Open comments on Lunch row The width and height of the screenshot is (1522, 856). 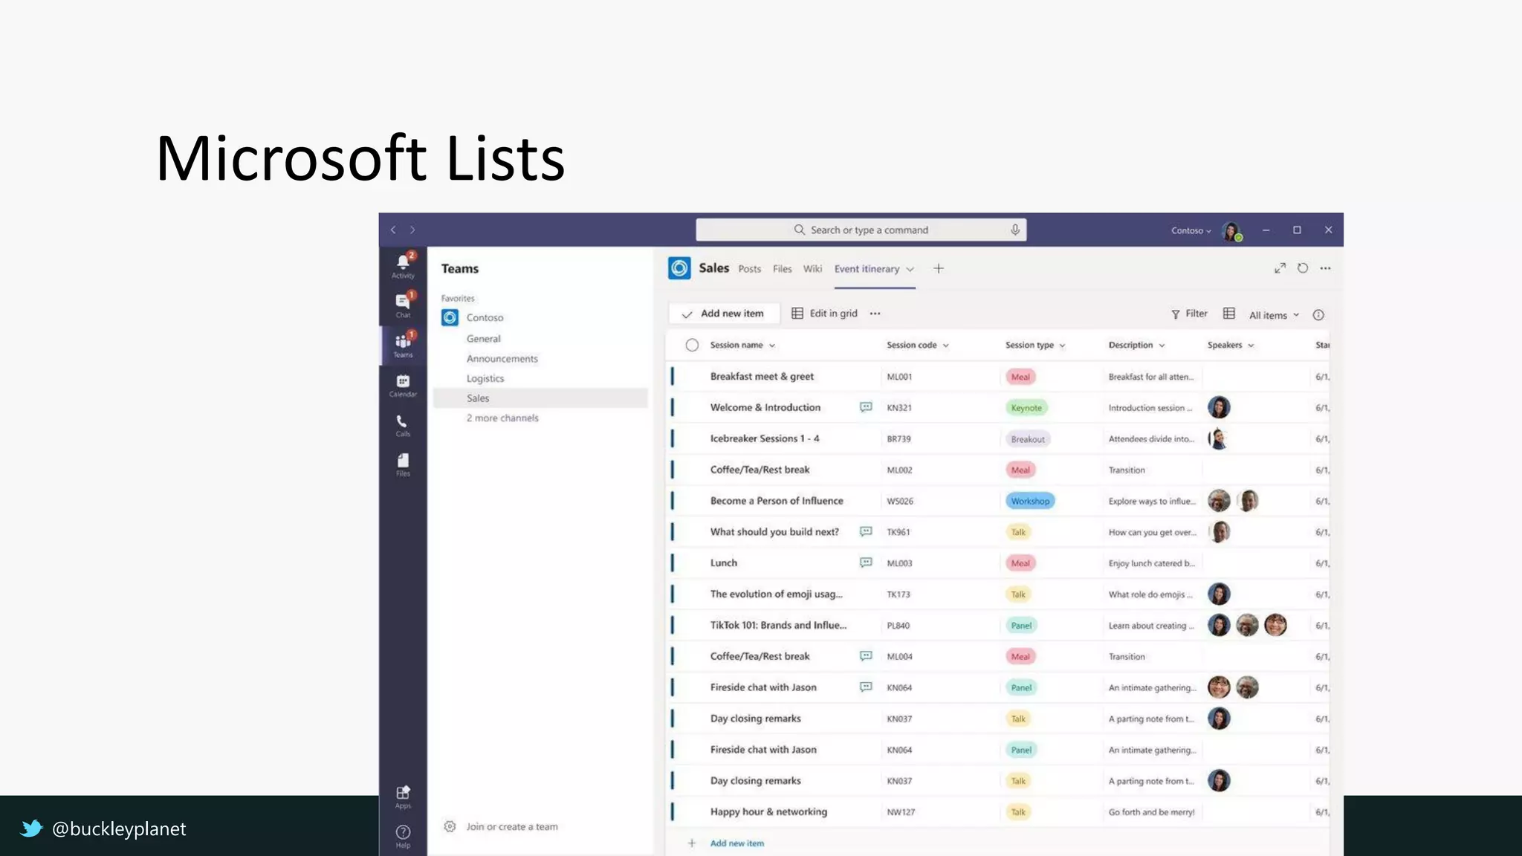866,562
